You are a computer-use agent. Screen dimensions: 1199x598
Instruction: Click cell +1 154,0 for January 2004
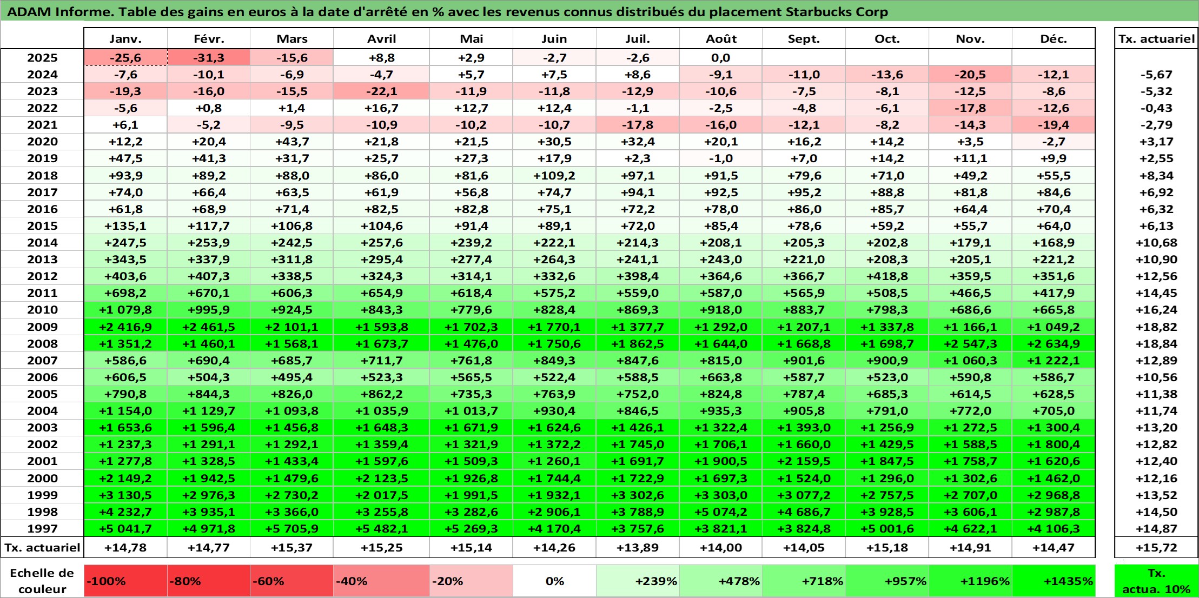coord(125,410)
